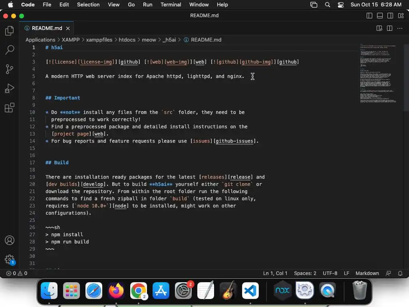This screenshot has width=409, height=307.
Task: Open the Selection menu
Action: pyautogui.click(x=88, y=5)
